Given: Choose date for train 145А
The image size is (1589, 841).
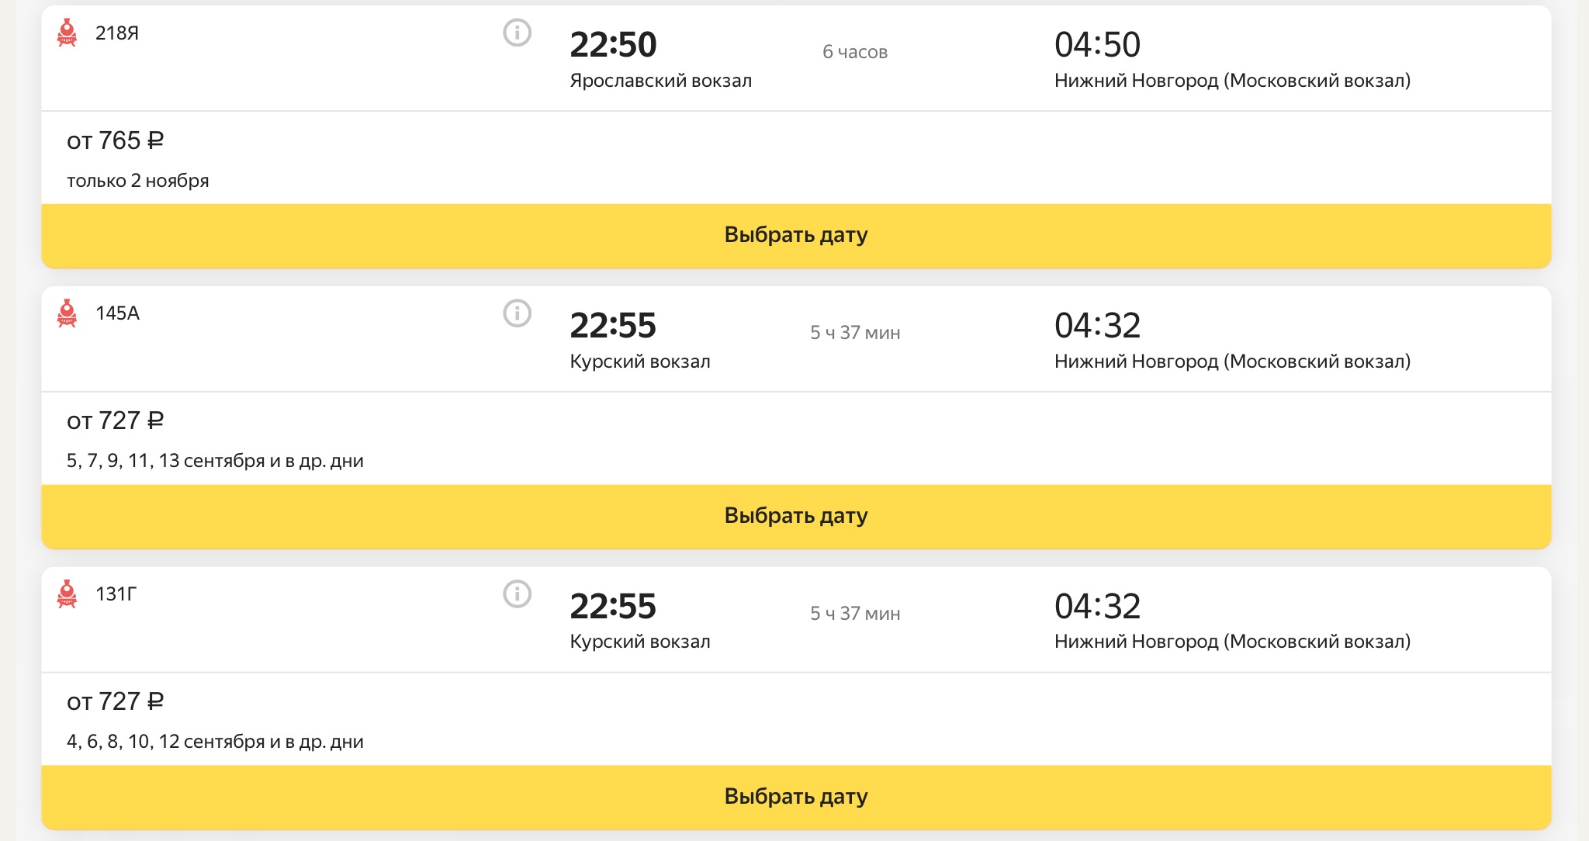Looking at the screenshot, I should point(796,516).
